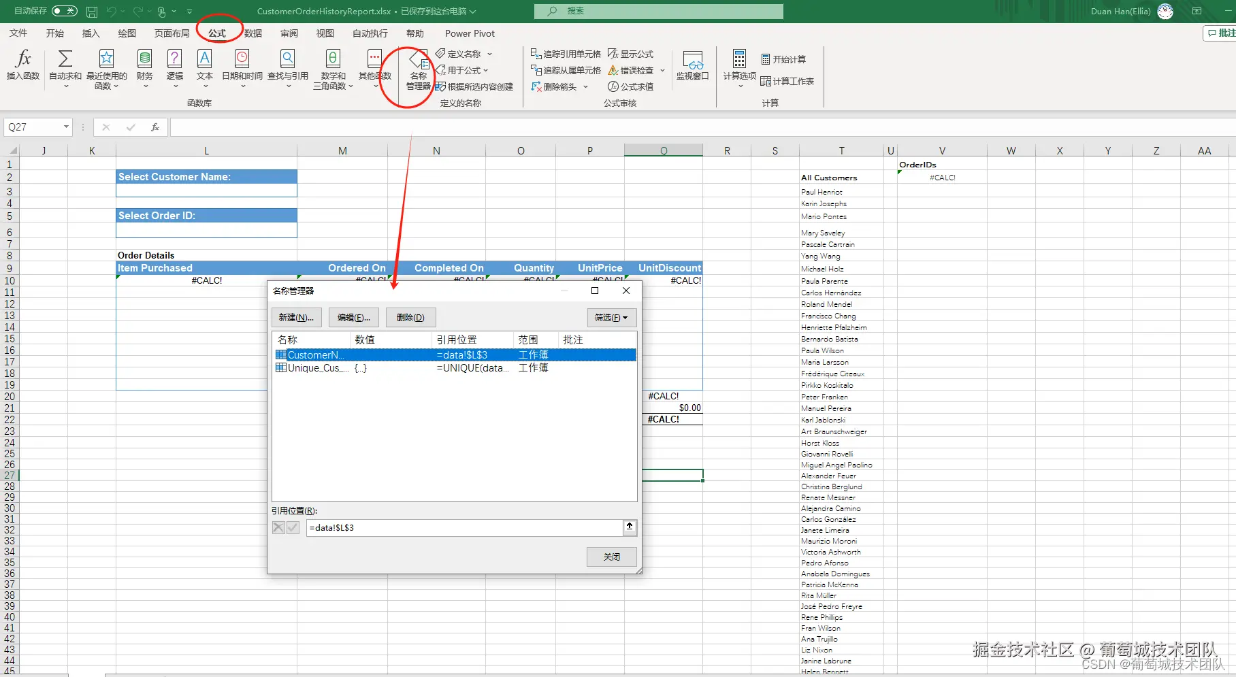This screenshot has height=677, width=1236.
Task: Click 定义名称 Define Name
Action: coord(458,54)
